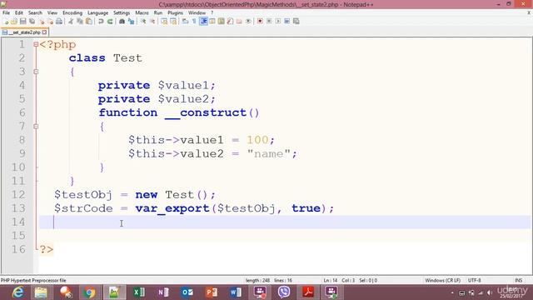Toggle the highlighted Indent Guide icon
This screenshot has height=300, width=533.
tap(203, 22)
